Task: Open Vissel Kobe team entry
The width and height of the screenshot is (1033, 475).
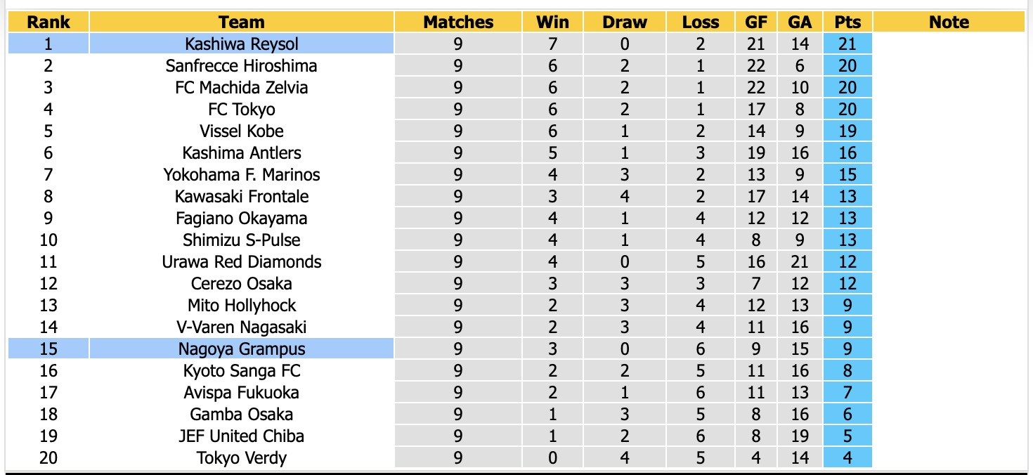Action: [x=242, y=131]
